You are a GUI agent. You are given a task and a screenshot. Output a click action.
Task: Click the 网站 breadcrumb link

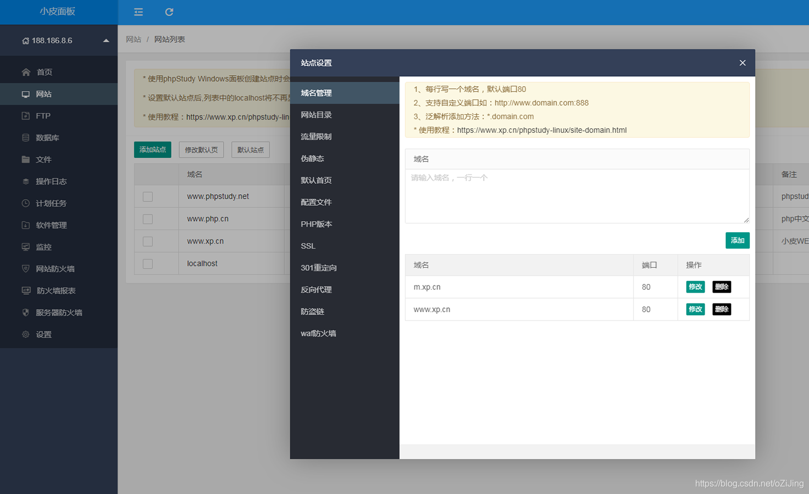click(x=134, y=40)
